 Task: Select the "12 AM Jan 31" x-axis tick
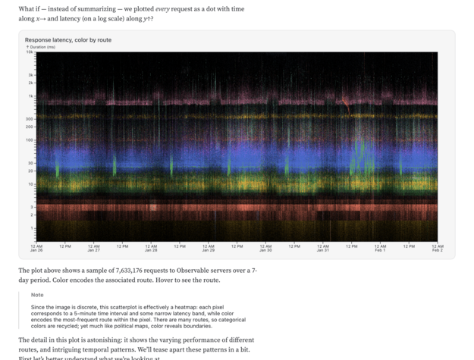click(x=323, y=248)
